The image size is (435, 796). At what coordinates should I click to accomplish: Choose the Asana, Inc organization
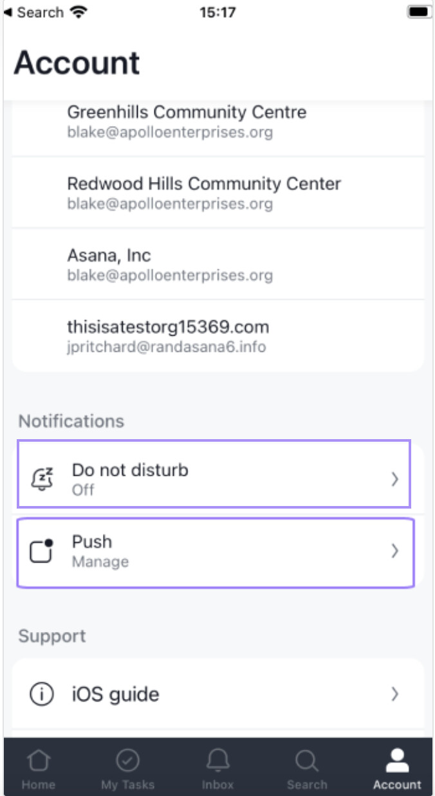pyautogui.click(x=170, y=264)
